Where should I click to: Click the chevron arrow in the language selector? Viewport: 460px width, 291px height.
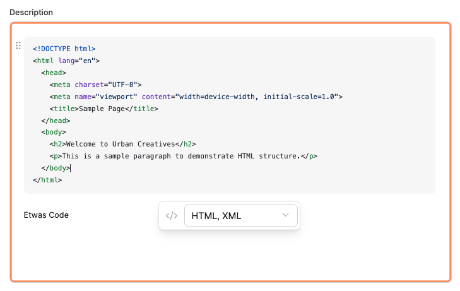point(286,215)
